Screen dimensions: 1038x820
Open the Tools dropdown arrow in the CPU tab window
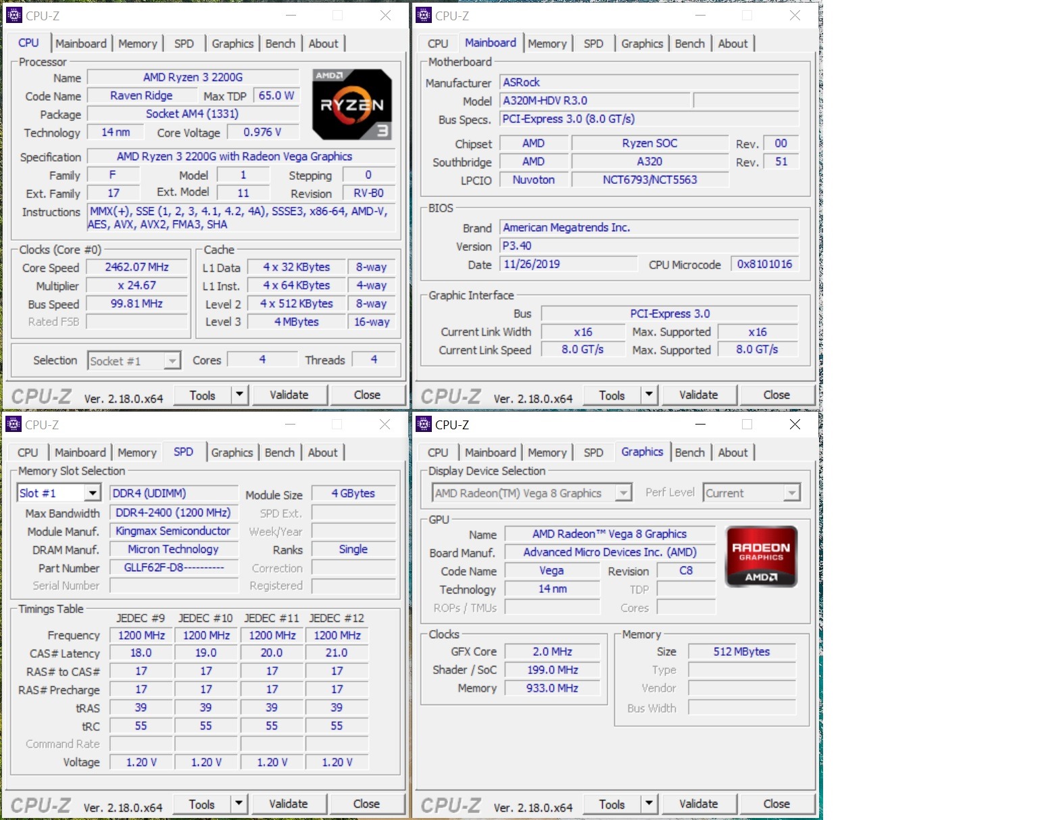click(239, 395)
